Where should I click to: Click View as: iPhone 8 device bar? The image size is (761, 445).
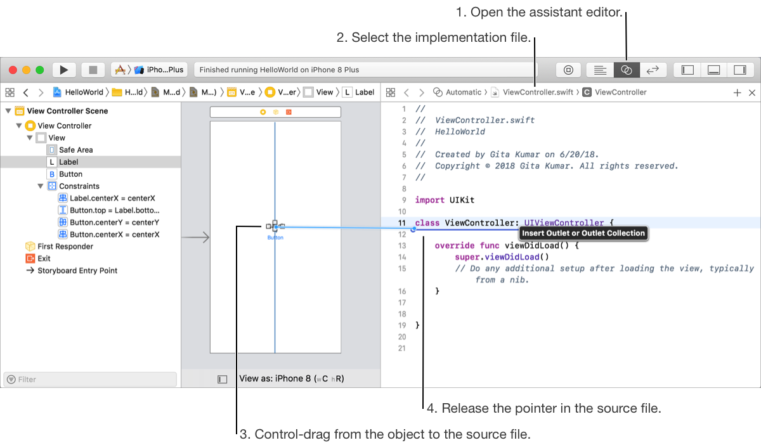point(292,378)
